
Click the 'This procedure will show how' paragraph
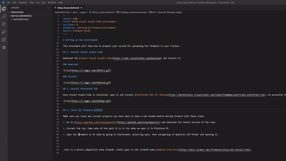(x=122, y=46)
